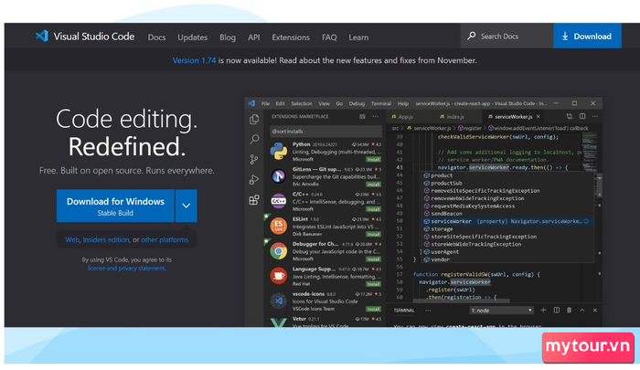Image resolution: width=640 pixels, height=370 pixels.
Task: Open the Web version link
Action: [72, 240]
